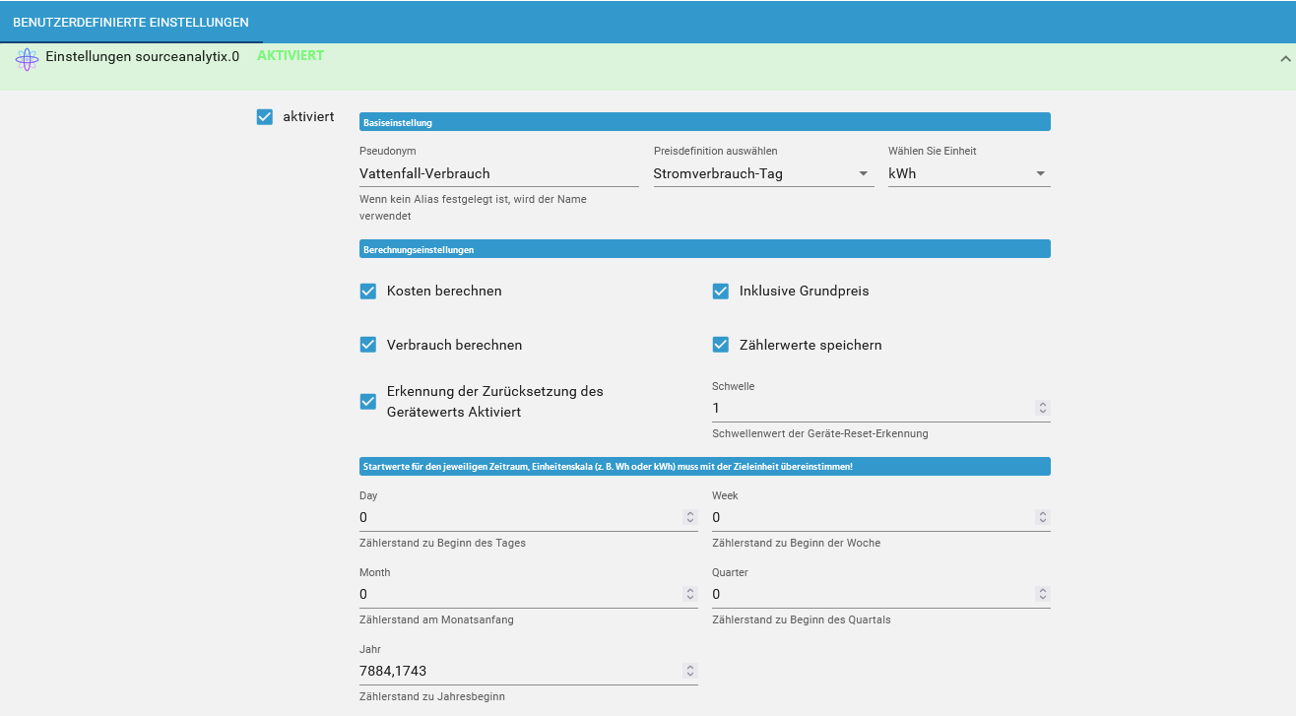This screenshot has width=1296, height=716.
Task: Click the Zählerstand am Monatsanfang hint
Action: (436, 619)
